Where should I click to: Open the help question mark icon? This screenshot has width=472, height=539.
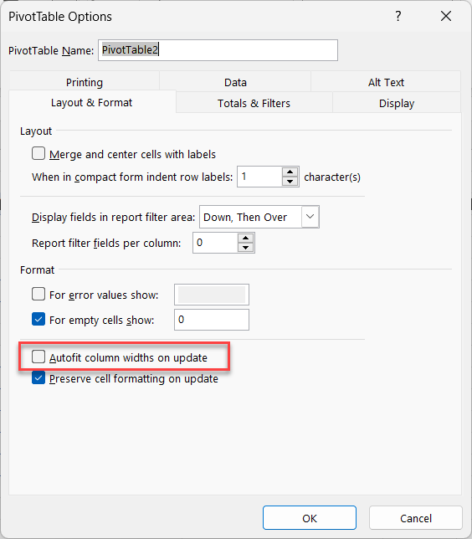398,16
